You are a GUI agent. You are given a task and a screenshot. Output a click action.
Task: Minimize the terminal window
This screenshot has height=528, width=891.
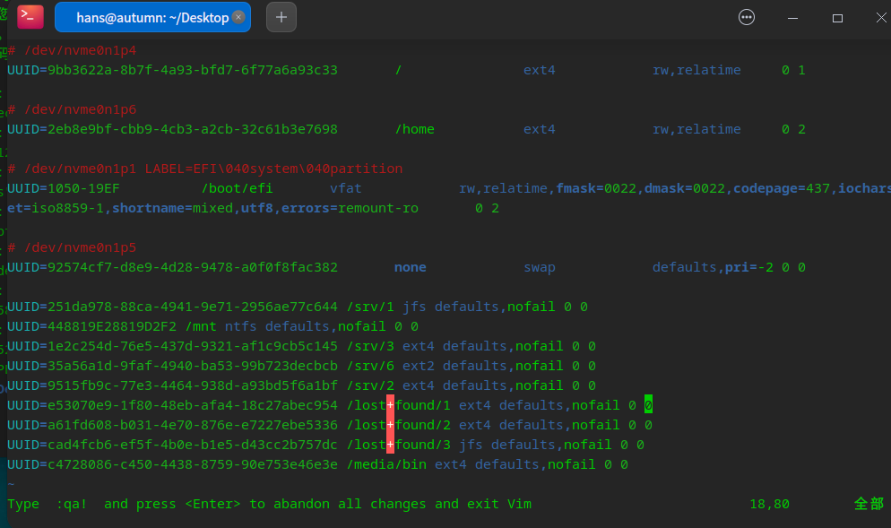tap(792, 18)
